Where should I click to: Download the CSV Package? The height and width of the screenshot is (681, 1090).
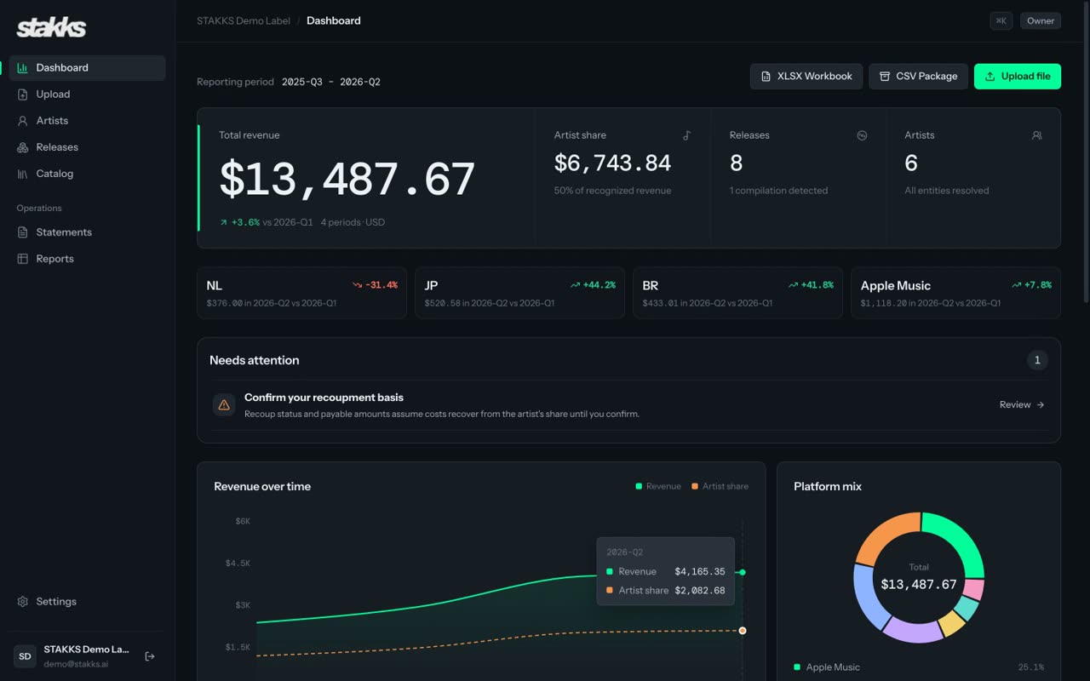click(918, 77)
